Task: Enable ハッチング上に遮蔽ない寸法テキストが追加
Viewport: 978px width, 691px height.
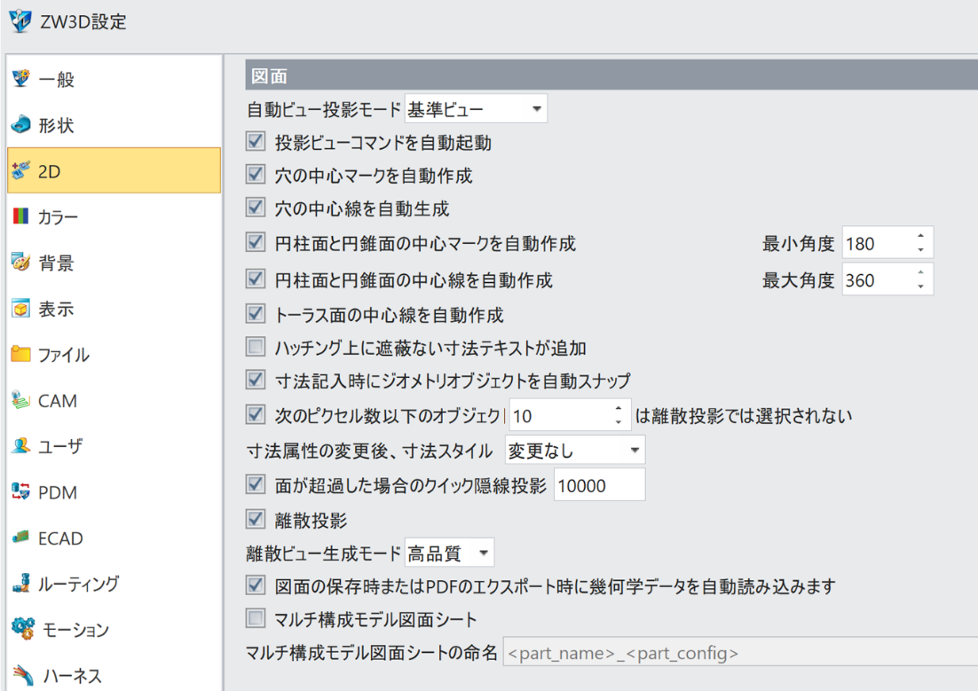Action: [x=256, y=347]
